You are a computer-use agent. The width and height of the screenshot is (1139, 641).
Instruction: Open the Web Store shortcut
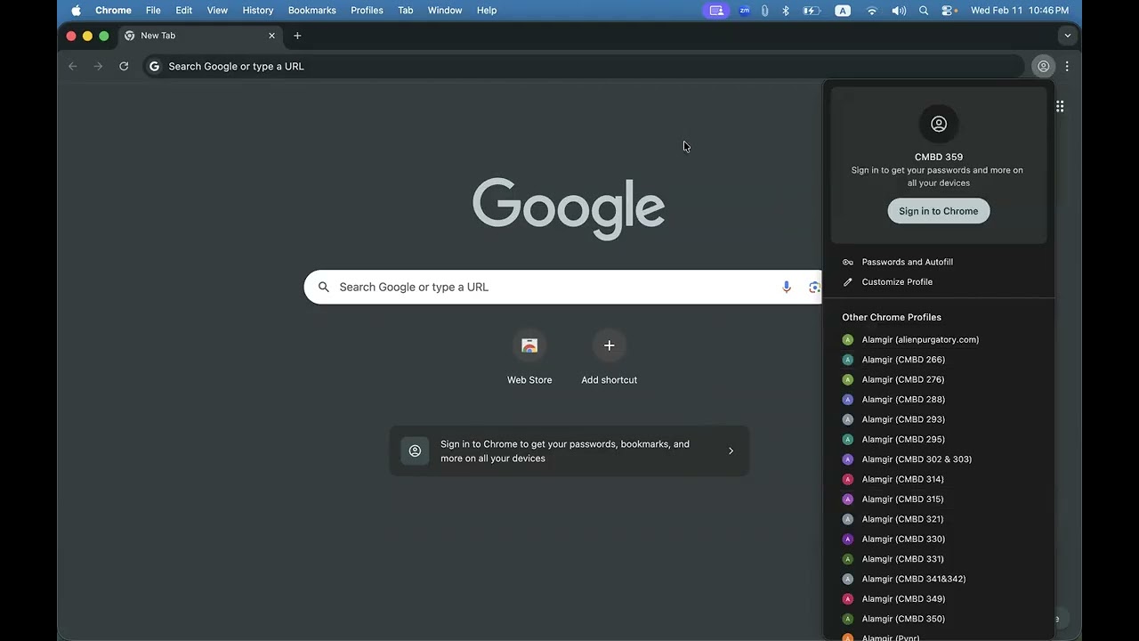point(529,358)
